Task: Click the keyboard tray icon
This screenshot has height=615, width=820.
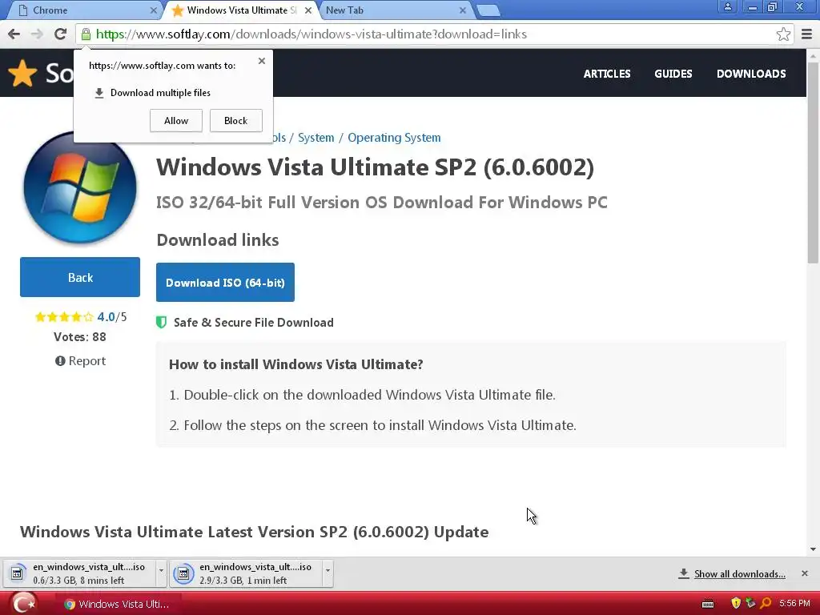Action: coord(708,604)
